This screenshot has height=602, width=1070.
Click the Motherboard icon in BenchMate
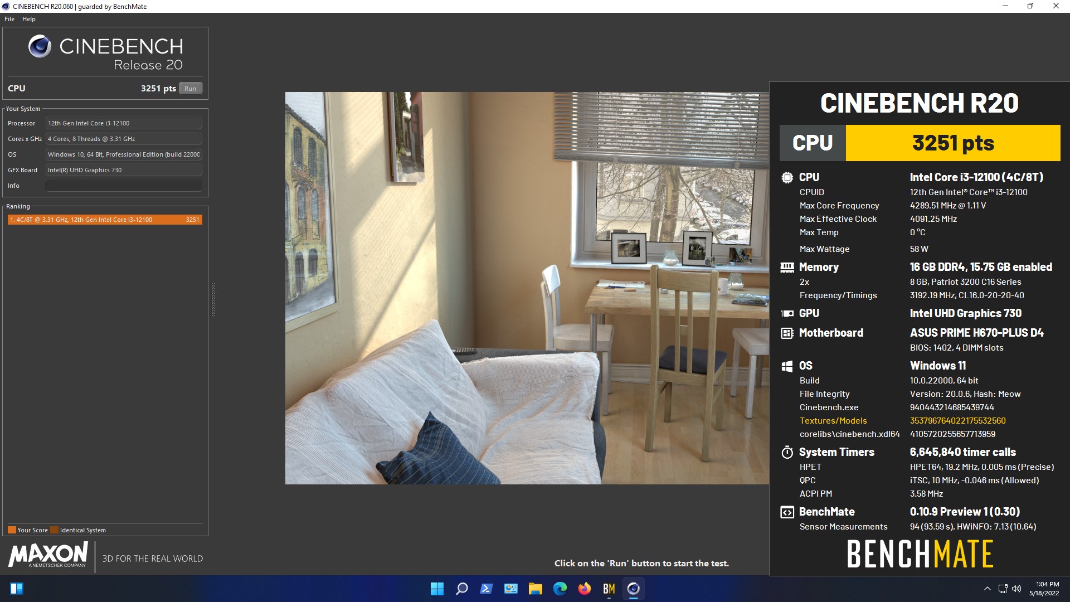coord(787,333)
